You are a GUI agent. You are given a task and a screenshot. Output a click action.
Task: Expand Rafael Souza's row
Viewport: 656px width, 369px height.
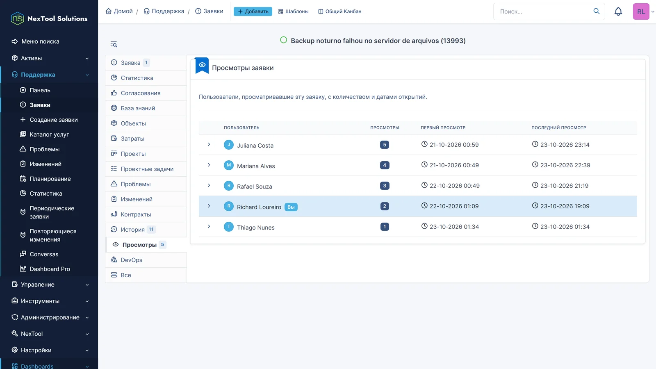pos(209,186)
